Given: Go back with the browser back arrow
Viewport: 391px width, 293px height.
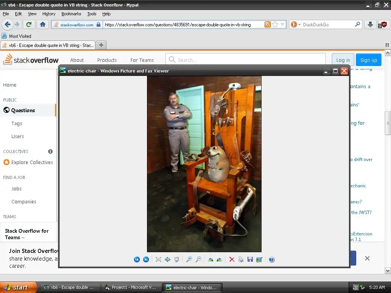Looking at the screenshot, I should coord(8,24).
